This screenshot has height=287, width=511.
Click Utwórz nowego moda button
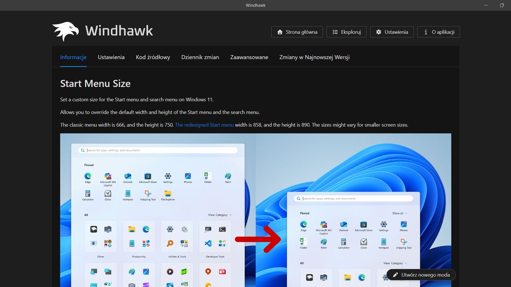point(421,275)
